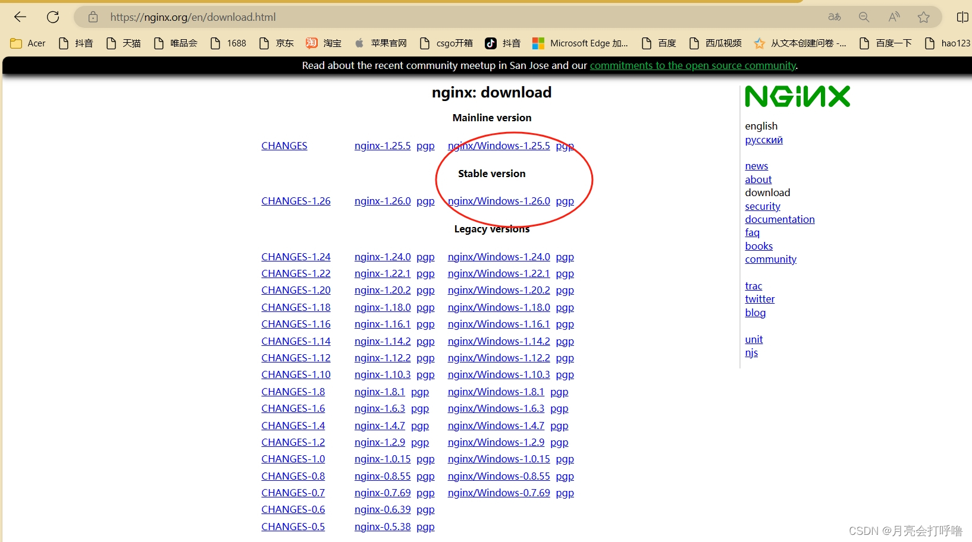Open the 唯品会 bookmark
The width and height of the screenshot is (972, 542).
point(175,43)
